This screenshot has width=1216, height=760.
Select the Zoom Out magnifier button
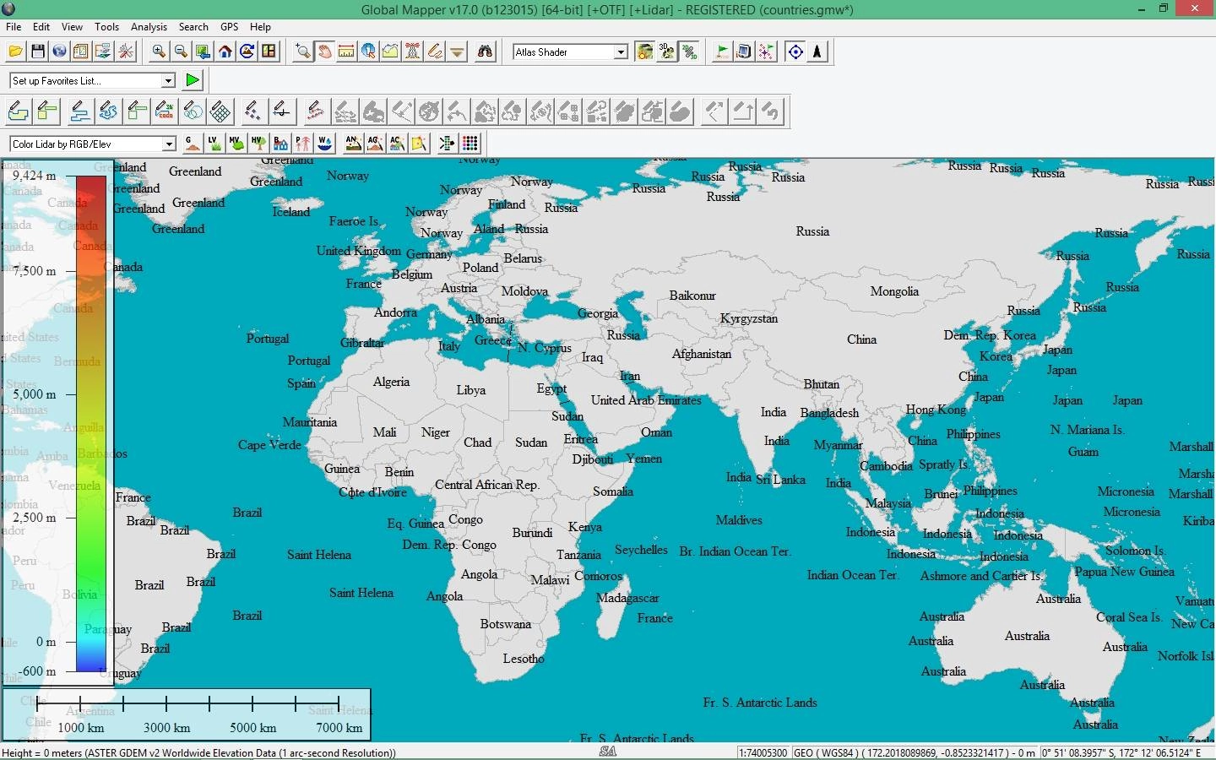[181, 52]
